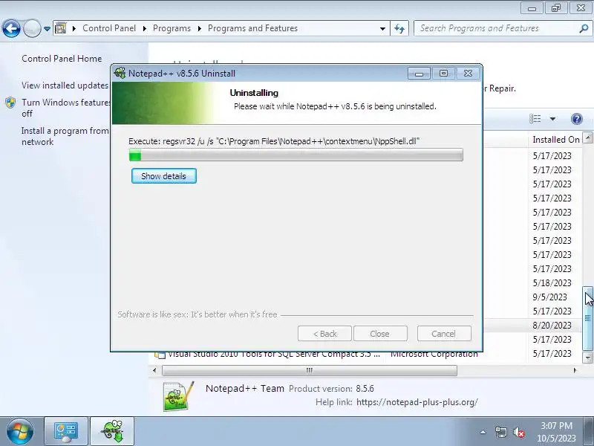Image resolution: width=594 pixels, height=446 pixels.
Task: Click the vertical scrollbar up arrow
Action: pyautogui.click(x=587, y=138)
